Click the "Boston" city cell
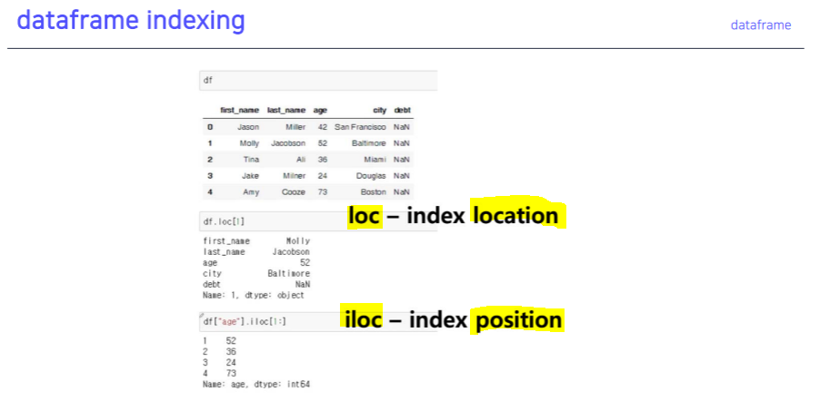 click(x=374, y=192)
